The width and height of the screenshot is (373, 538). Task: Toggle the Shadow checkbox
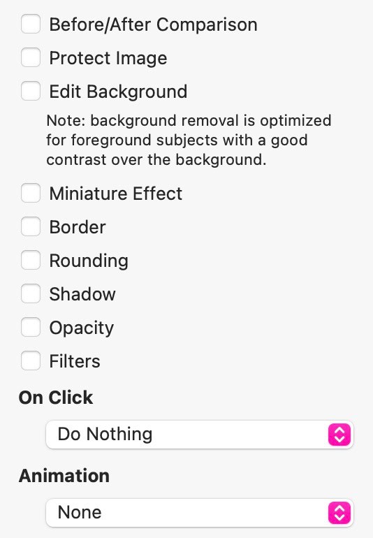pyautogui.click(x=31, y=293)
